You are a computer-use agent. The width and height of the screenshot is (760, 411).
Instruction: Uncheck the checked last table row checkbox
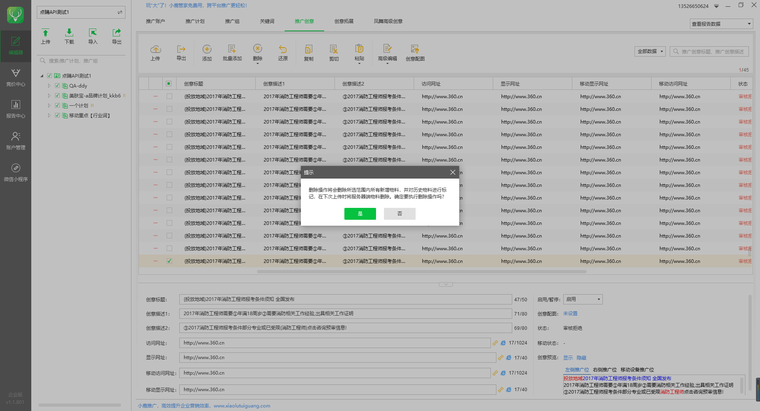pyautogui.click(x=169, y=261)
